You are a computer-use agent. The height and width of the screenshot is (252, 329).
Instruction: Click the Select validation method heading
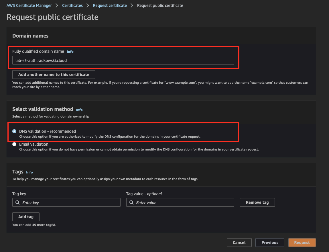pyautogui.click(x=43, y=109)
